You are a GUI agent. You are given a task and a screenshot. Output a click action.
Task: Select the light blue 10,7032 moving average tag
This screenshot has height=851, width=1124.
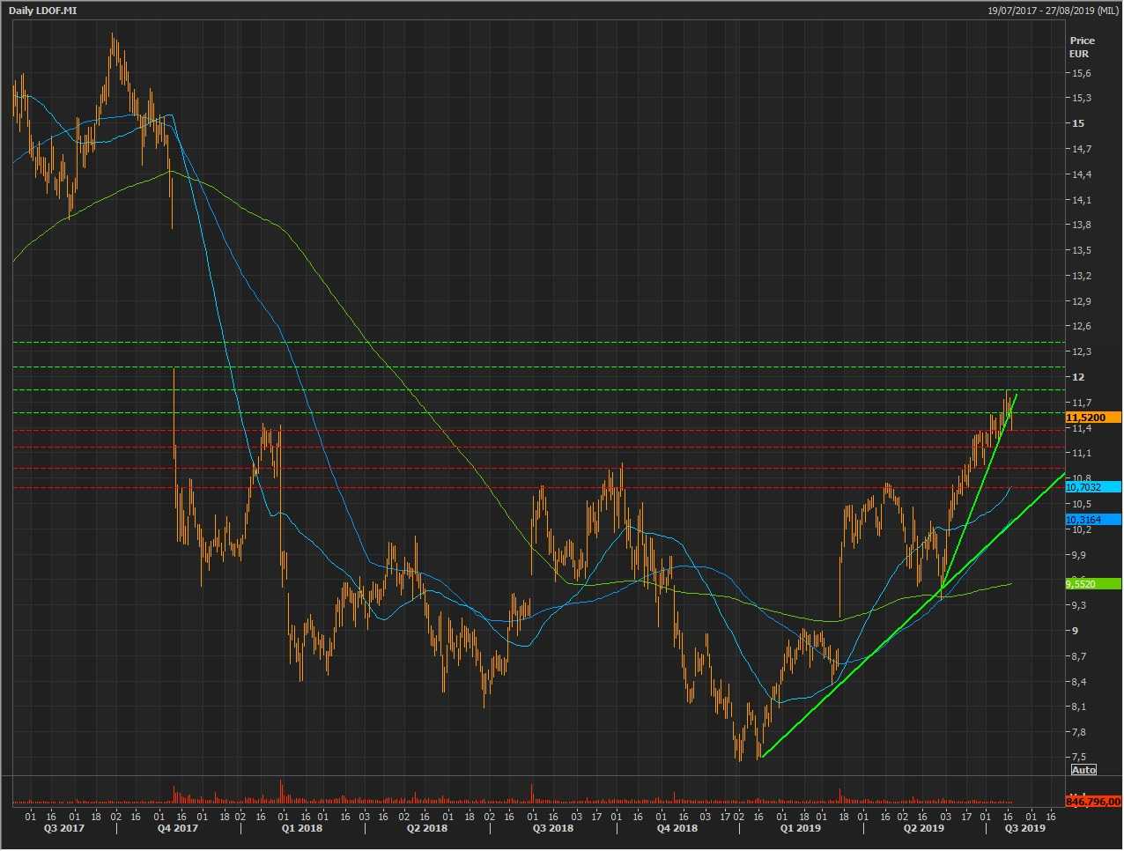(x=1092, y=487)
